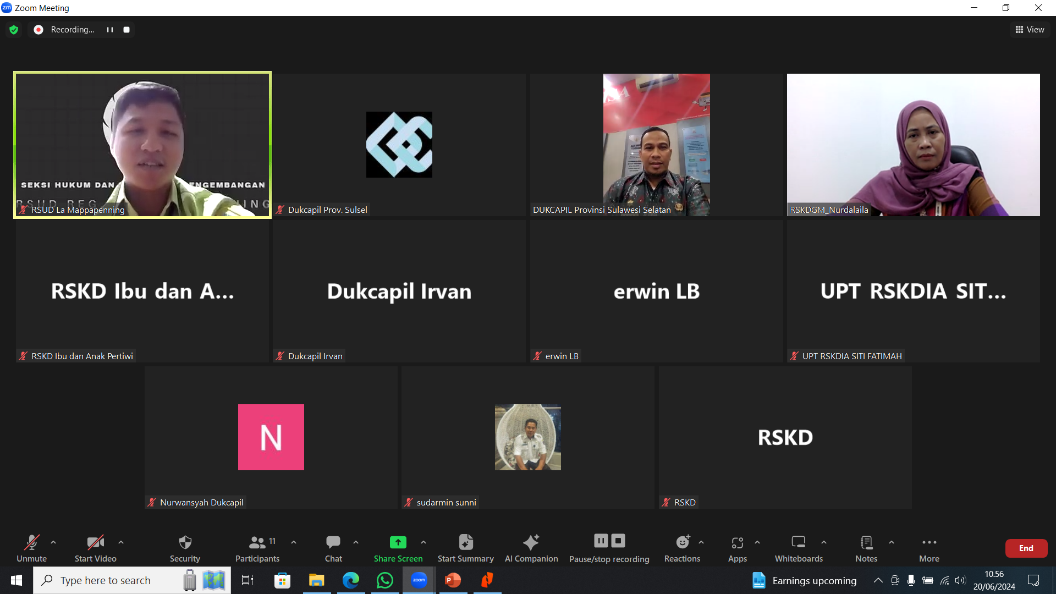Open Whiteboards

799,548
